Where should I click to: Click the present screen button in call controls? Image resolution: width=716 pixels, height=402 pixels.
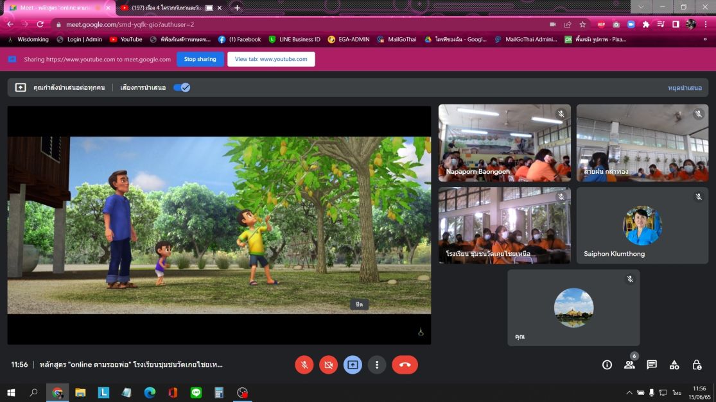[353, 365]
